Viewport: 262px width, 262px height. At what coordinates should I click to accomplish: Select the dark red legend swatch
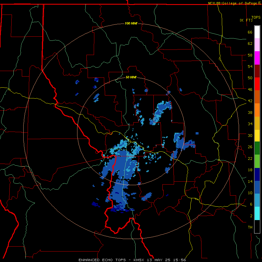[257, 71]
